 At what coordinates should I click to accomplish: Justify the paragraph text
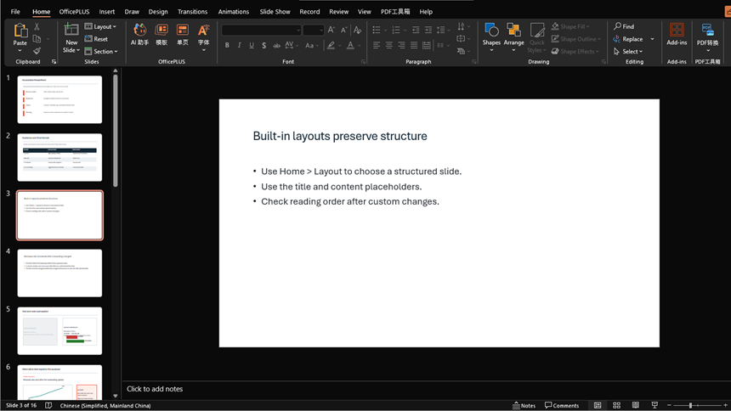point(414,45)
